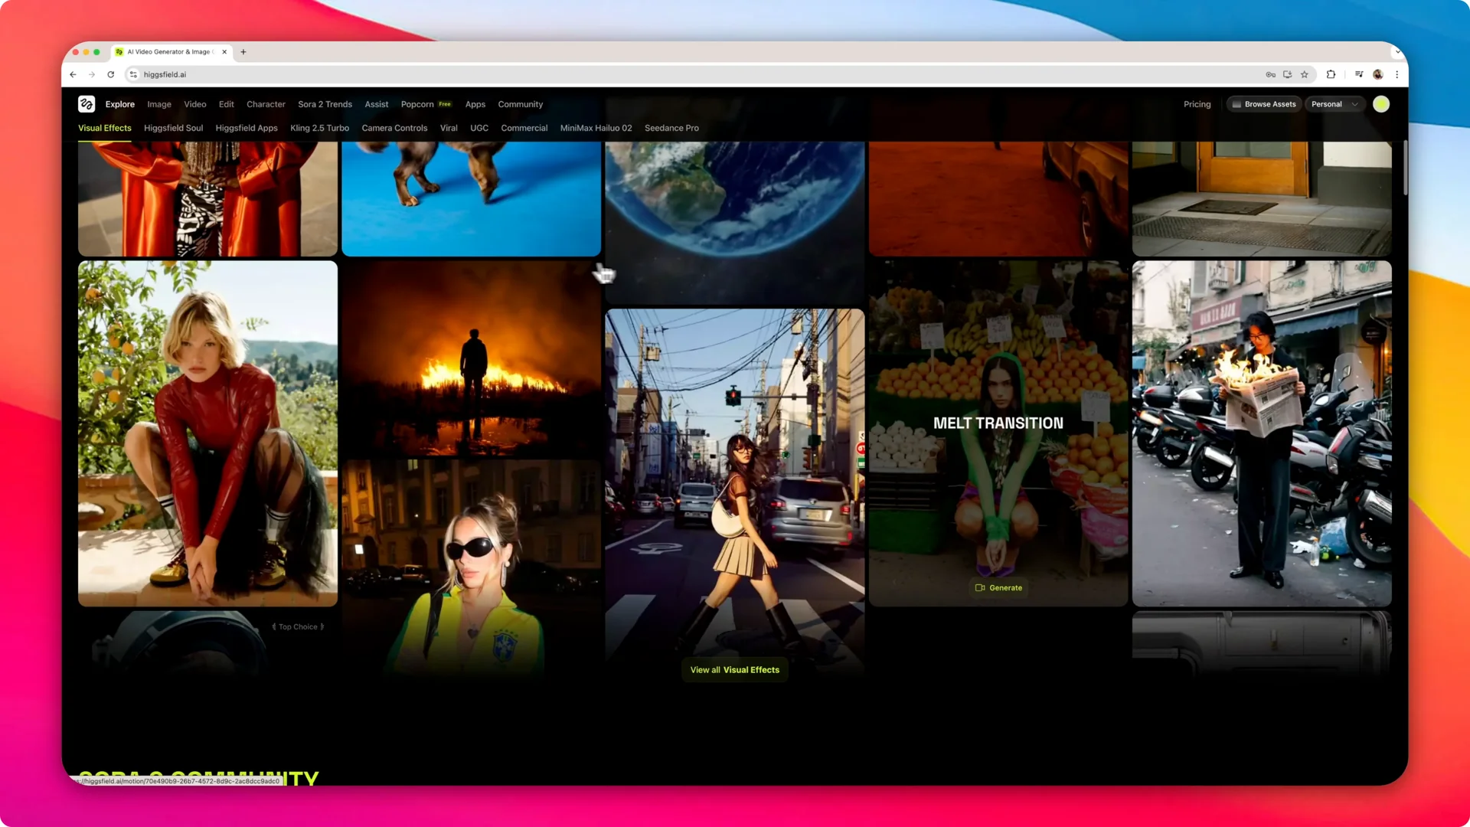Open your Chrome profile avatar
Viewport: 1470px width, 827px height.
(x=1377, y=74)
